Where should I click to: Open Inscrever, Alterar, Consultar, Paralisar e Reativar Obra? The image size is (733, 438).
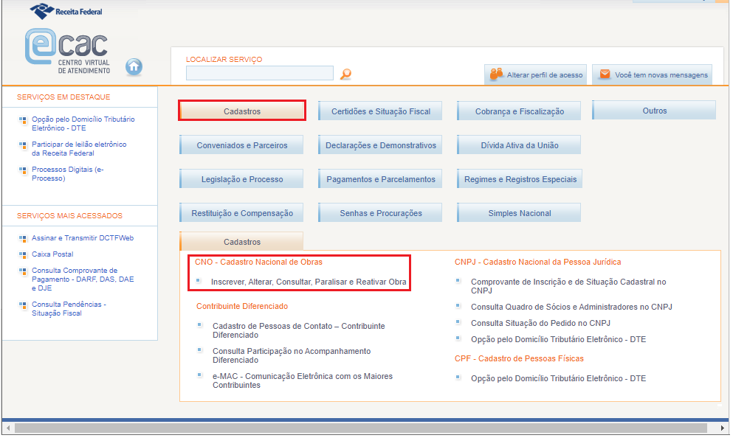pyautogui.click(x=309, y=282)
